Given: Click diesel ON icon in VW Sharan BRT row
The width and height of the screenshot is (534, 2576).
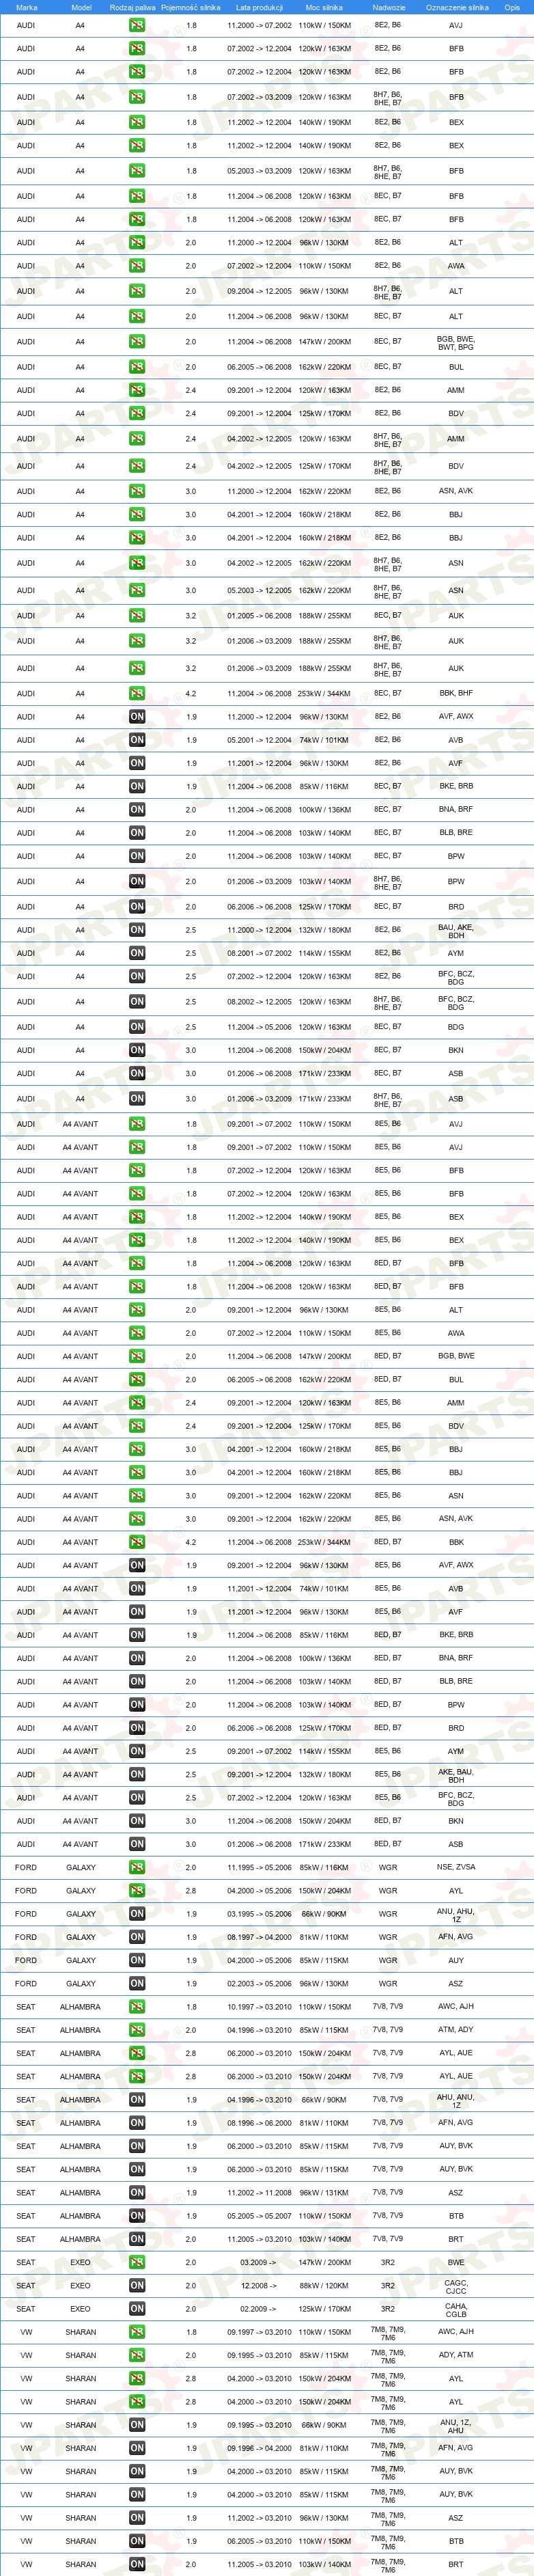Looking at the screenshot, I should click(137, 2564).
